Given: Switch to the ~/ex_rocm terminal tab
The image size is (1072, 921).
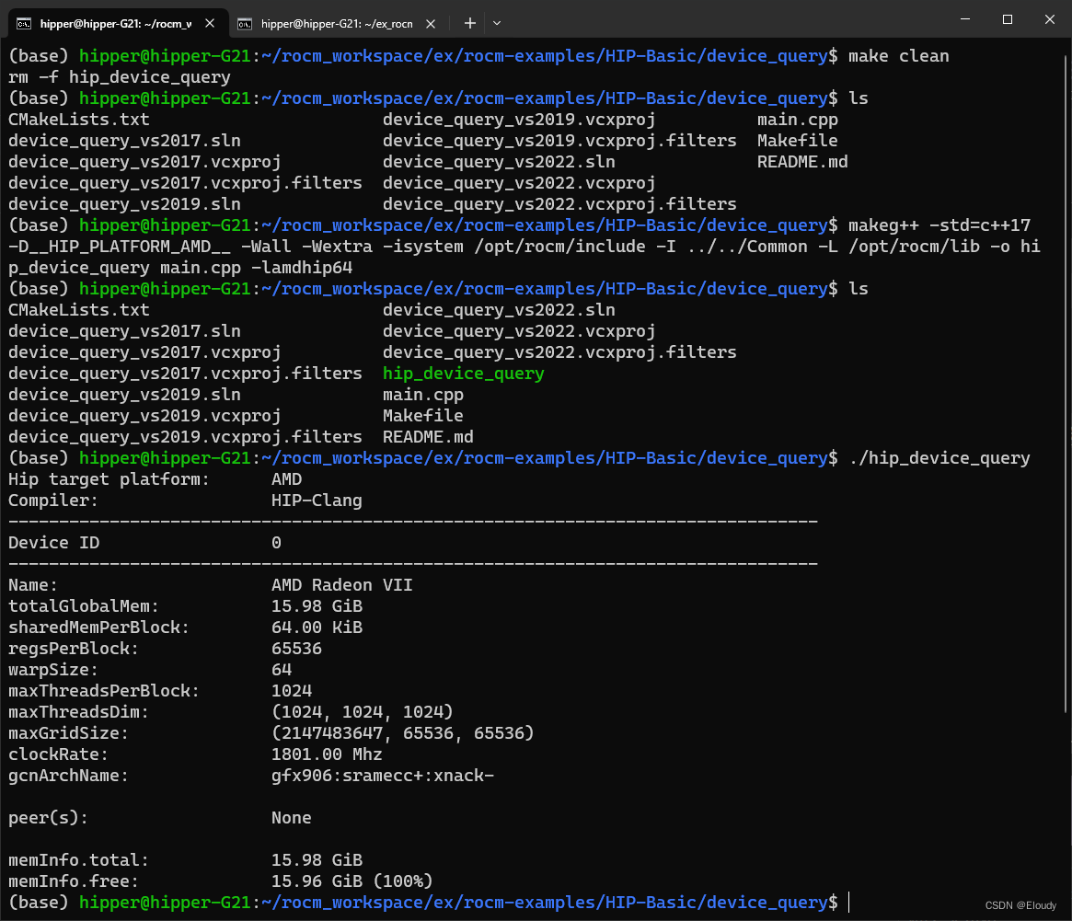Looking at the screenshot, I should pos(337,23).
